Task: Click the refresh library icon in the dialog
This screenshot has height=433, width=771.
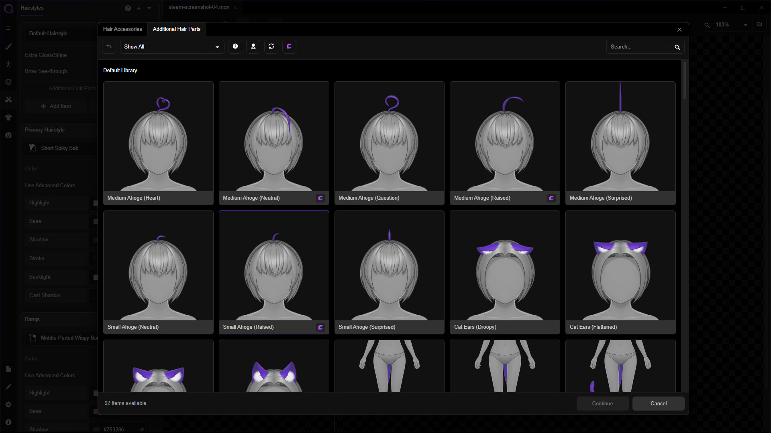Action: click(271, 47)
